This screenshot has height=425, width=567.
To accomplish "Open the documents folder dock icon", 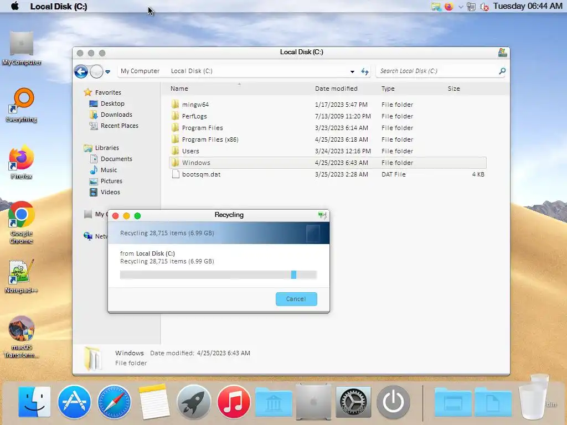I will click(x=493, y=402).
